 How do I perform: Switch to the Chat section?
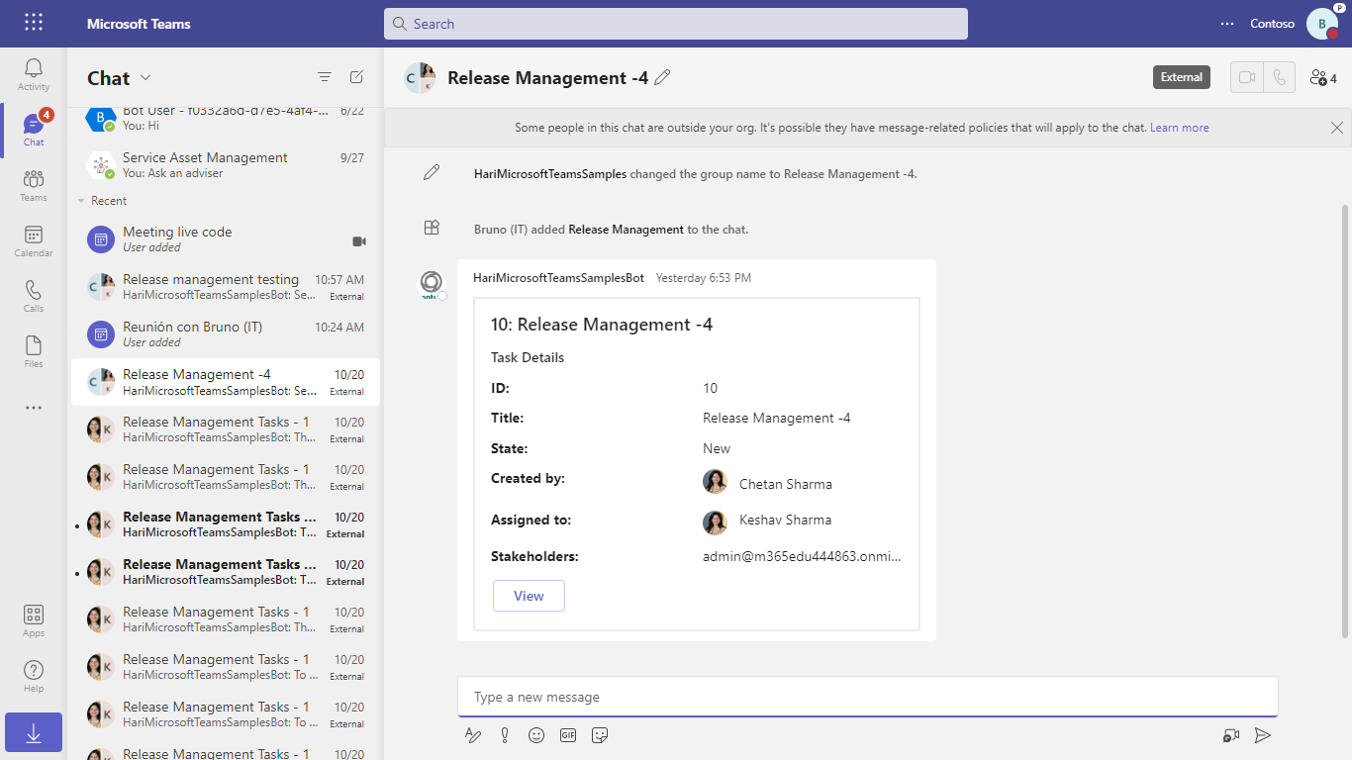34,130
